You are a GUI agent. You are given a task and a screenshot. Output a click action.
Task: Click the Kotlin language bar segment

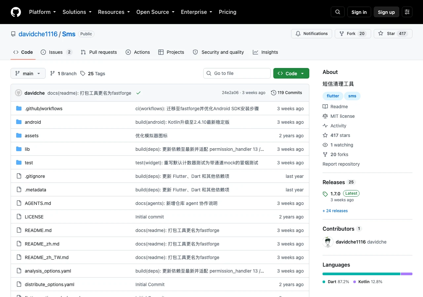tap(407, 274)
